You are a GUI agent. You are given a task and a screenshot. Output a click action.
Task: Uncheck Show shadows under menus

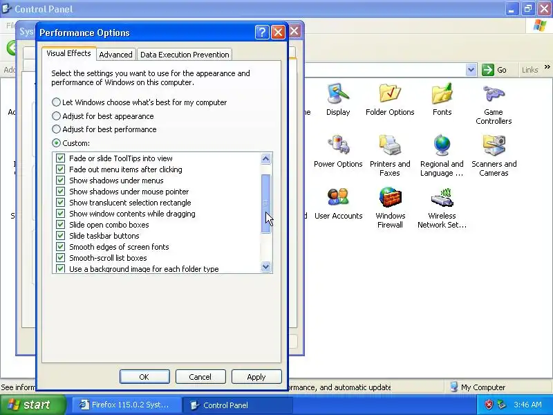[61, 181]
